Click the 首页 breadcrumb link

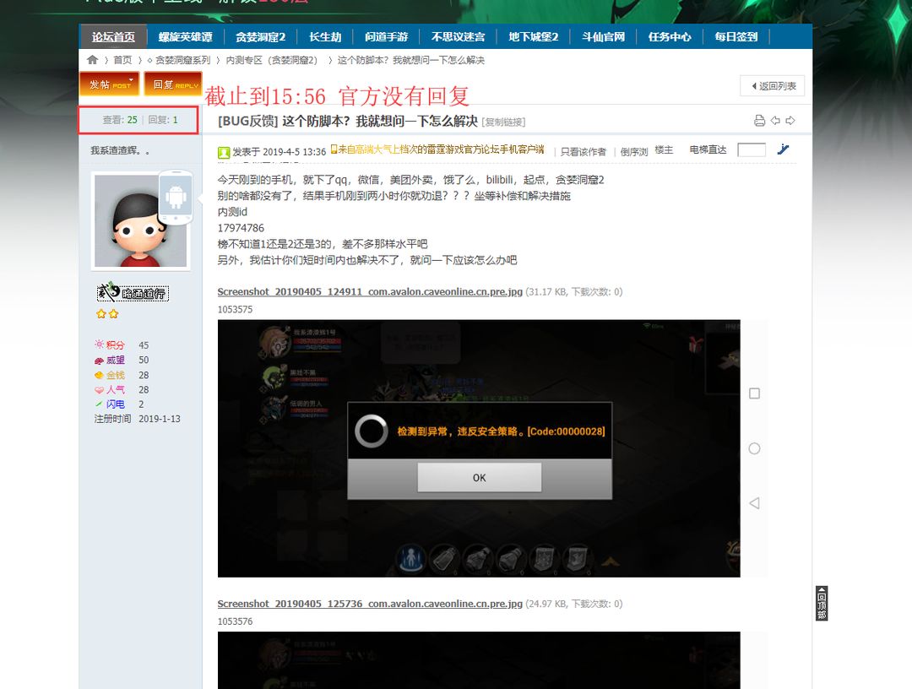click(x=122, y=60)
